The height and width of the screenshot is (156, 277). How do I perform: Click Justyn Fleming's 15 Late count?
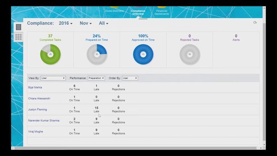(97, 108)
